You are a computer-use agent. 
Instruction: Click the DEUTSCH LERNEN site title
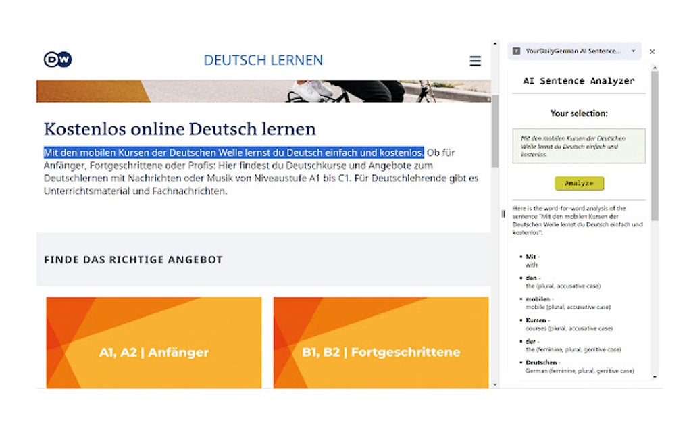pyautogui.click(x=262, y=60)
